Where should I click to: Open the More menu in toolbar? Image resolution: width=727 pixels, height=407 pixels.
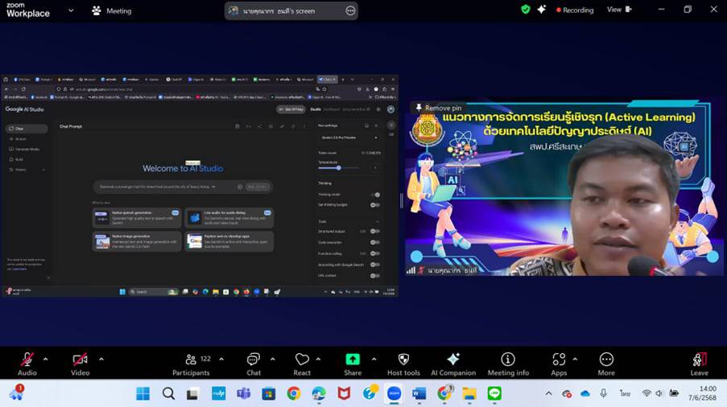coord(606,360)
